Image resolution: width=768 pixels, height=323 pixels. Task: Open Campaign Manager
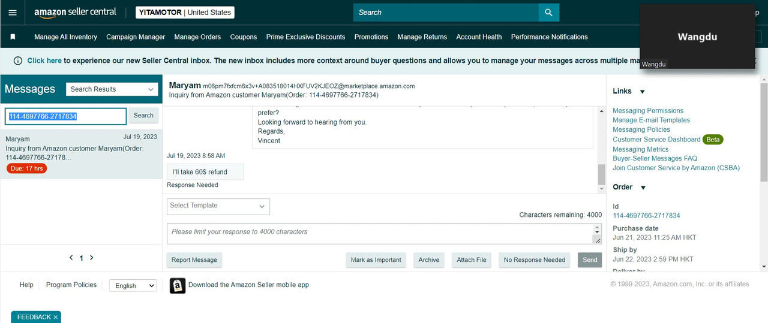tap(136, 37)
